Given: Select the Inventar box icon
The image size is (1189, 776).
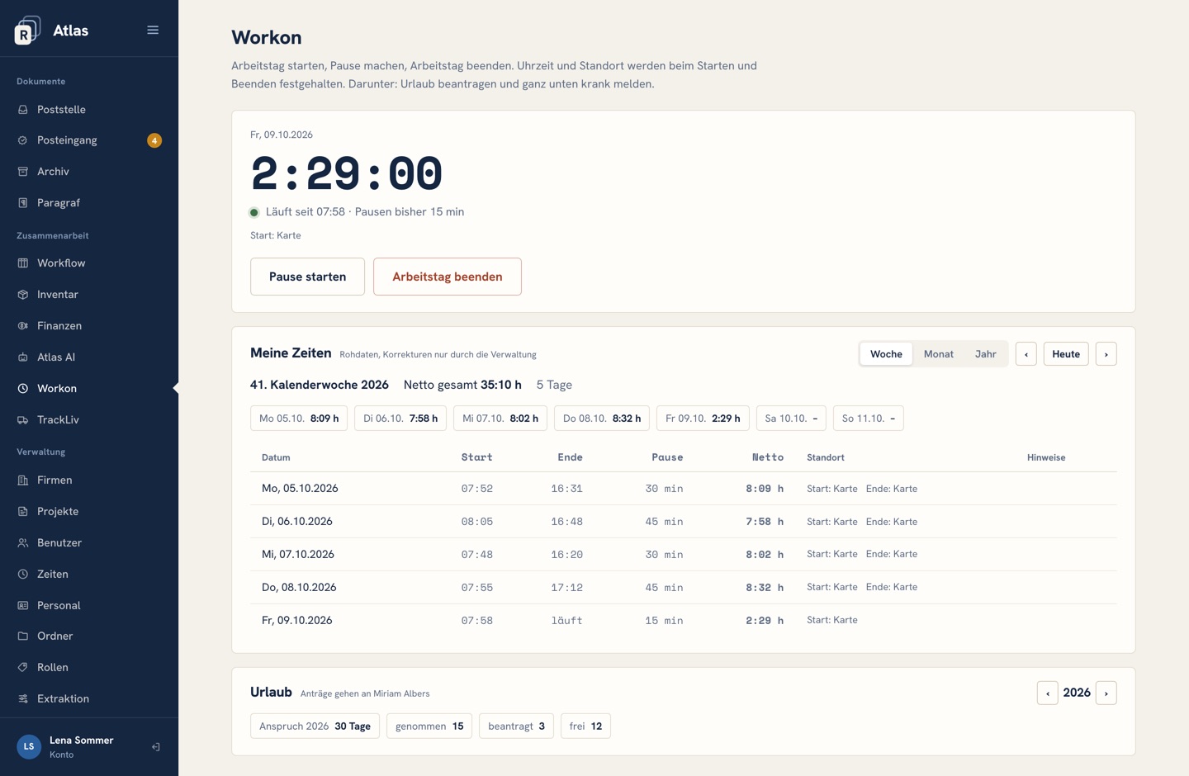Looking at the screenshot, I should 23,295.
